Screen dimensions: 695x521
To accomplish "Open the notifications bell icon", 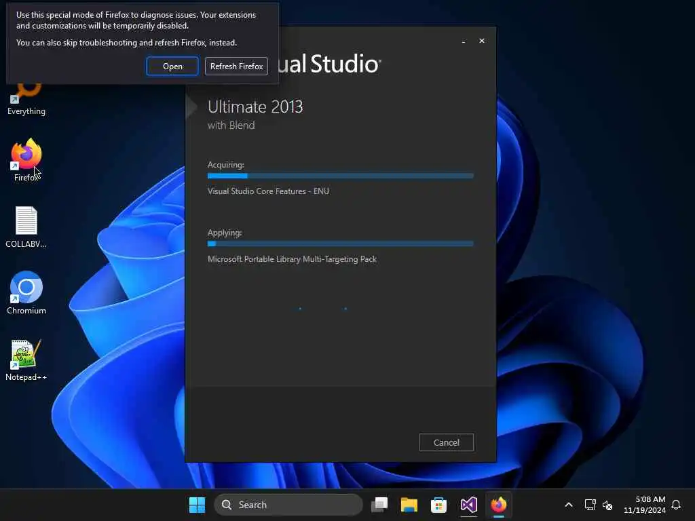I will [677, 505].
